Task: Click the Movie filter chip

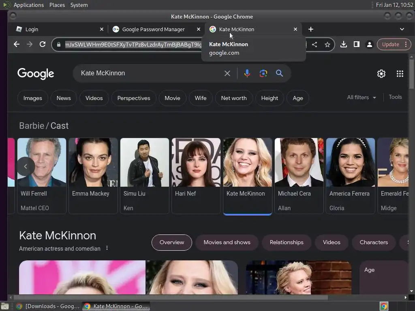Action: pos(172,98)
